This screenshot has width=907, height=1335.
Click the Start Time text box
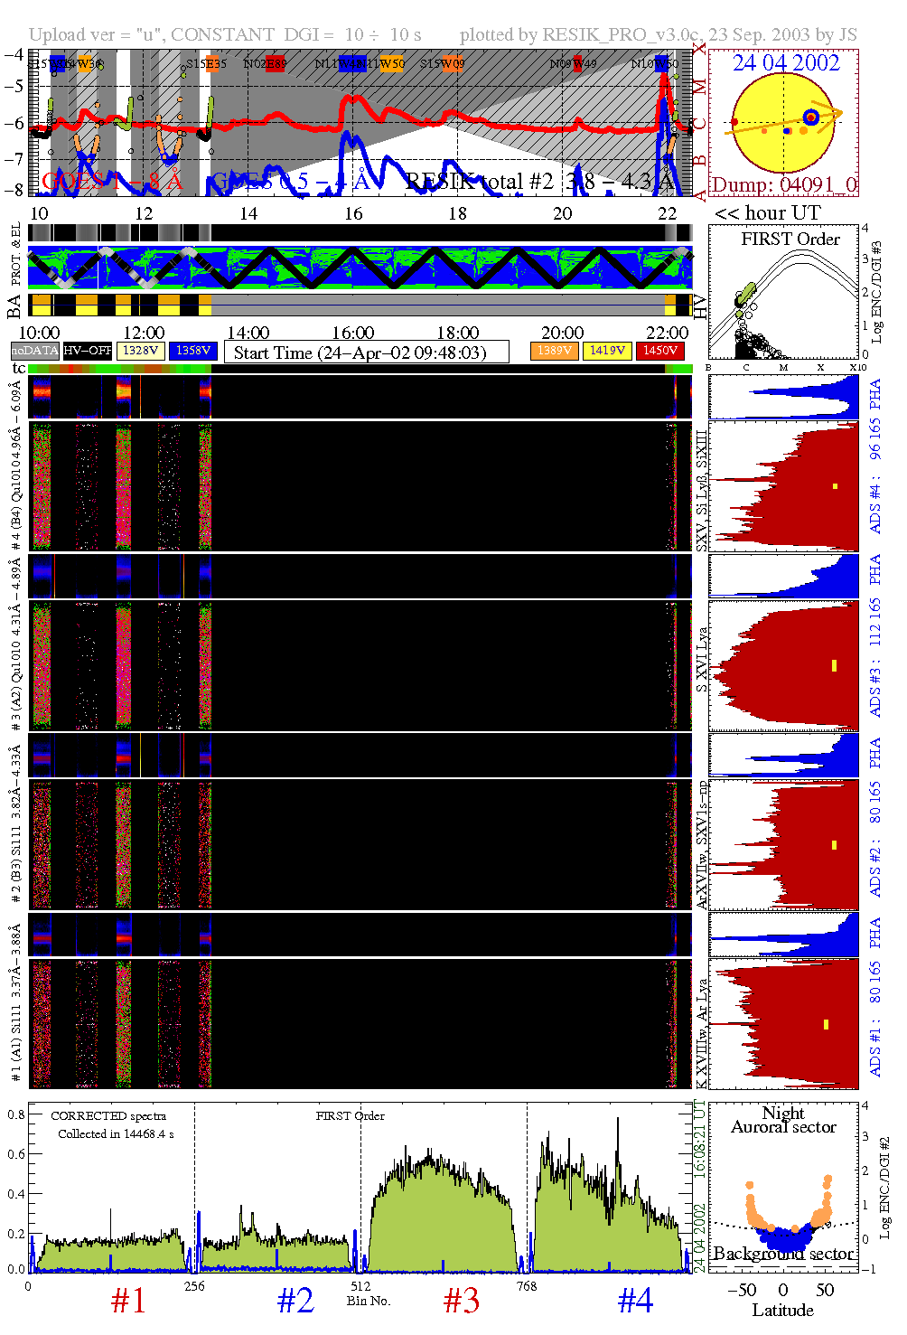pos(366,353)
